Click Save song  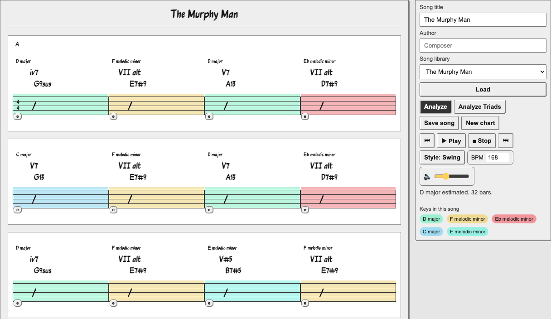[x=439, y=123]
